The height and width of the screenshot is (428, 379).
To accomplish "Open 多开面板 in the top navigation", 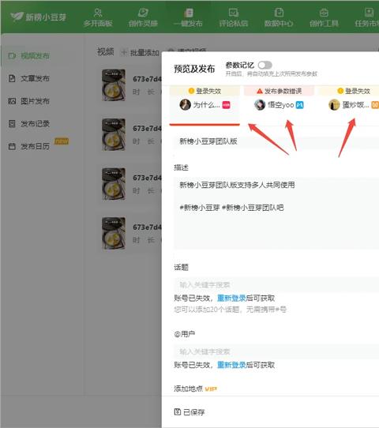I will (98, 17).
